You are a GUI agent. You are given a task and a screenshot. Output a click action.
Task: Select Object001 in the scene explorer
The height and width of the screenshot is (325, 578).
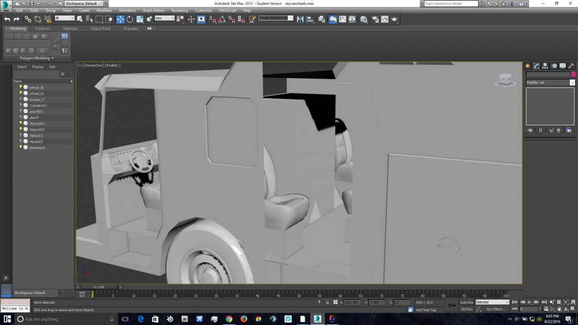pyautogui.click(x=37, y=124)
